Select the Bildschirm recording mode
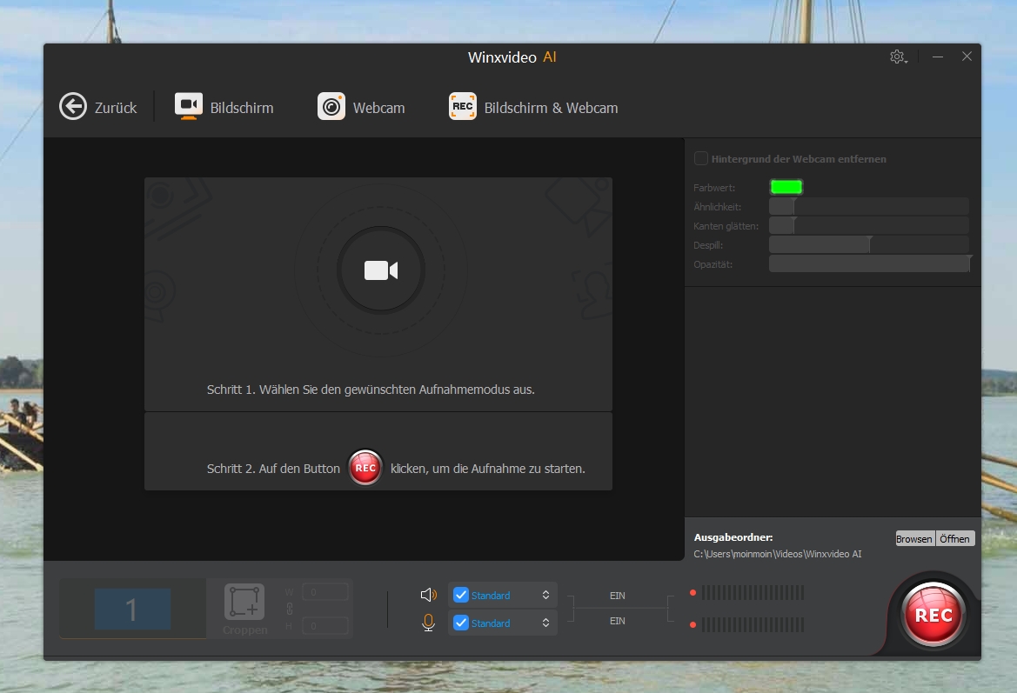 [224, 107]
